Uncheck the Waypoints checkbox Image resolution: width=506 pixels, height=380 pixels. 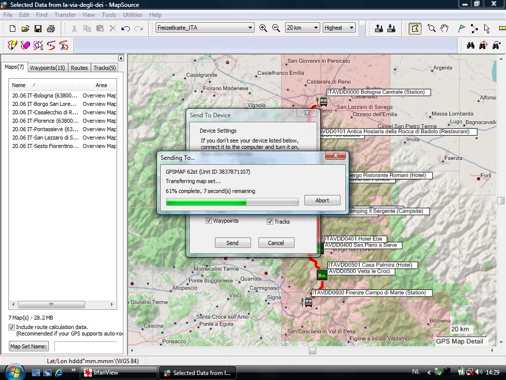tap(209, 221)
